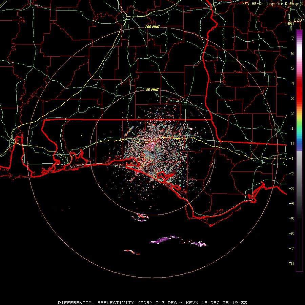Click the 1 value on the color scale
The height and width of the screenshot is (305, 305).
pos(292,128)
